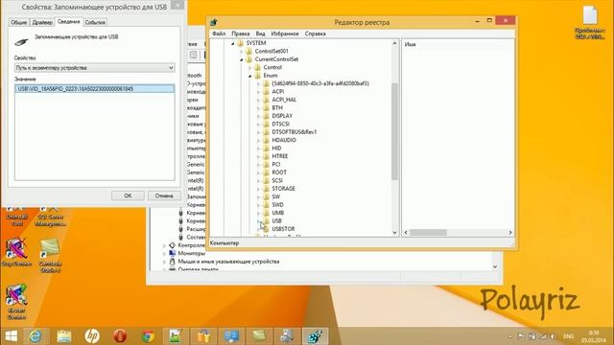The height and width of the screenshot is (345, 614).
Task: Open File Explorer from the taskbar
Action: click(x=64, y=336)
